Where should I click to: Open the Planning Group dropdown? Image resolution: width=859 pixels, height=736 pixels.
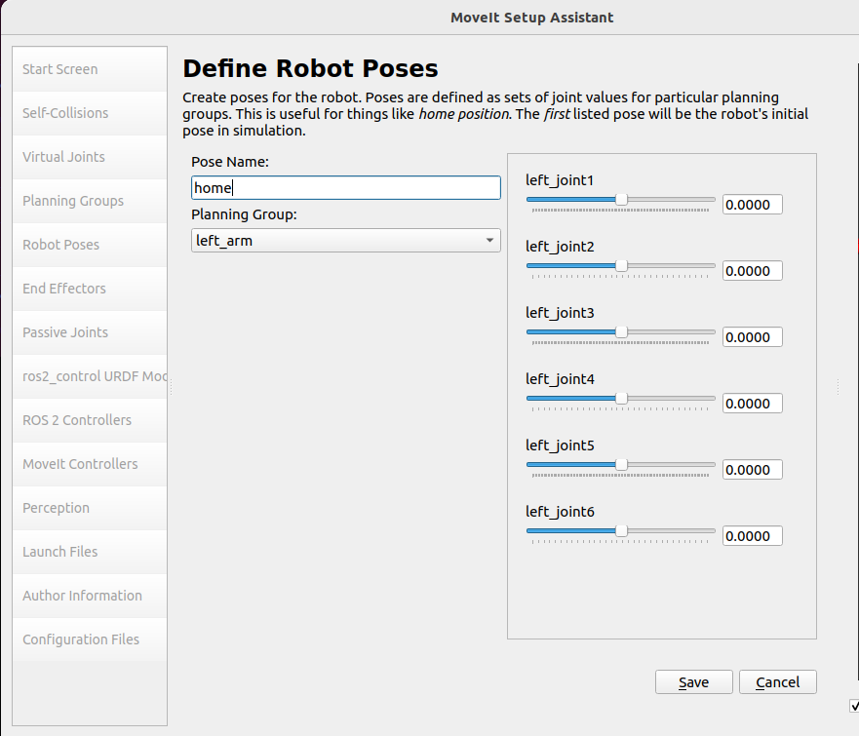[346, 241]
